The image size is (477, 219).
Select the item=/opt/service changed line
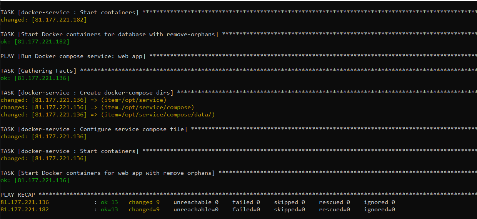point(83,100)
